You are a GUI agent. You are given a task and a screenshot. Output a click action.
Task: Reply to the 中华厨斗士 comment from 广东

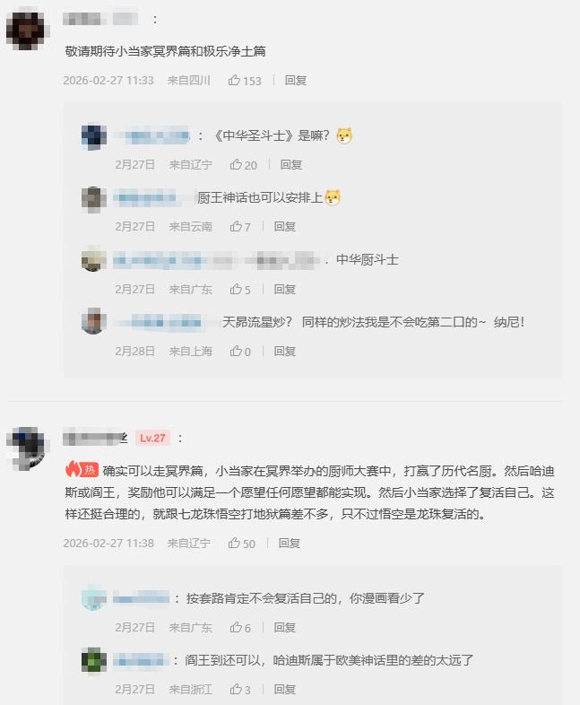[x=285, y=289]
